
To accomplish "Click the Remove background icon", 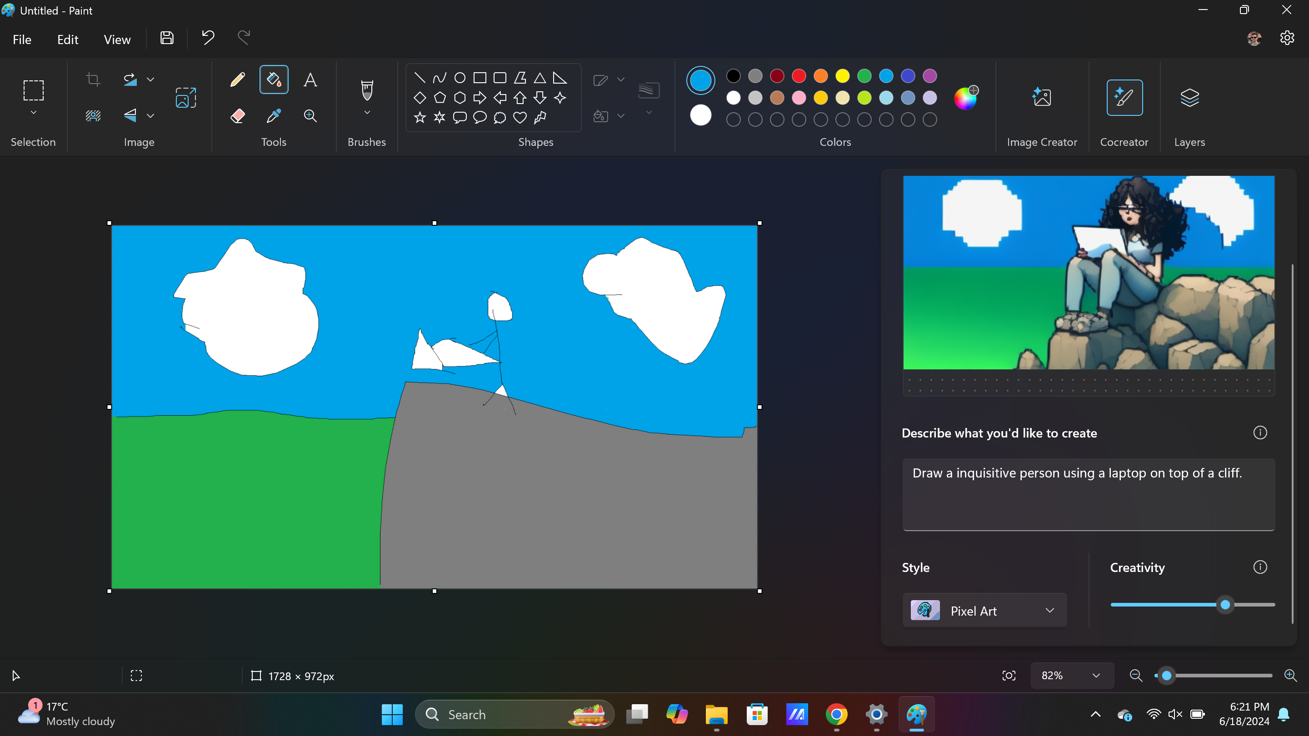I will tap(93, 116).
